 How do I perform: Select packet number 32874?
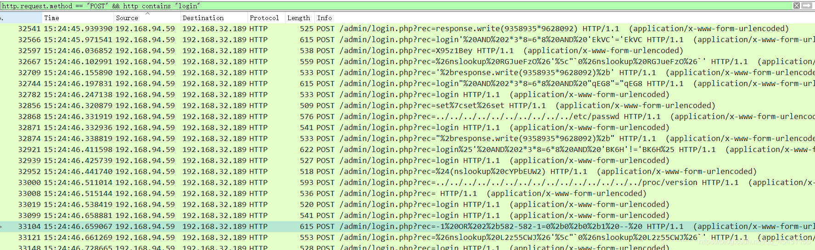(407, 138)
